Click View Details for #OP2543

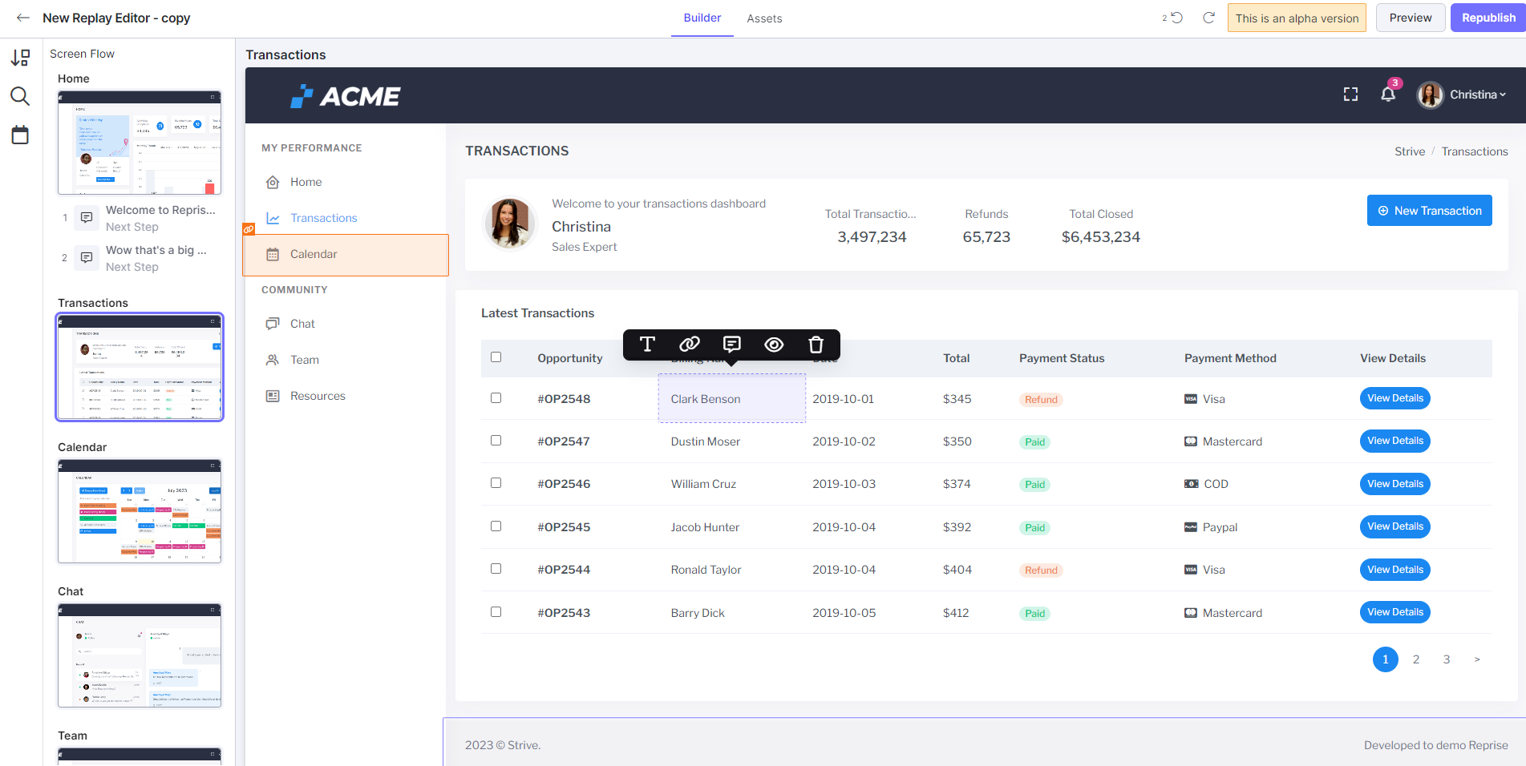1395,612
